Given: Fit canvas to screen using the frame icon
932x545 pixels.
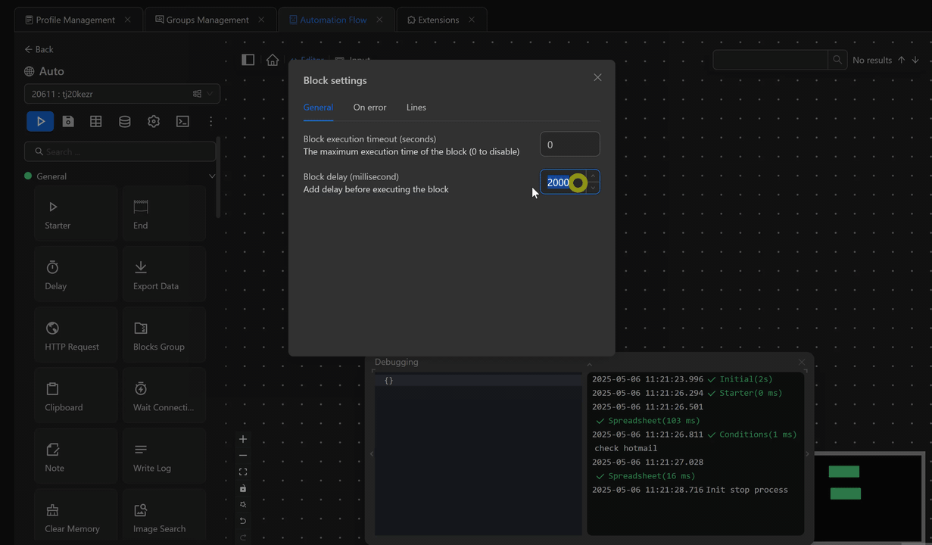Looking at the screenshot, I should pos(243,472).
